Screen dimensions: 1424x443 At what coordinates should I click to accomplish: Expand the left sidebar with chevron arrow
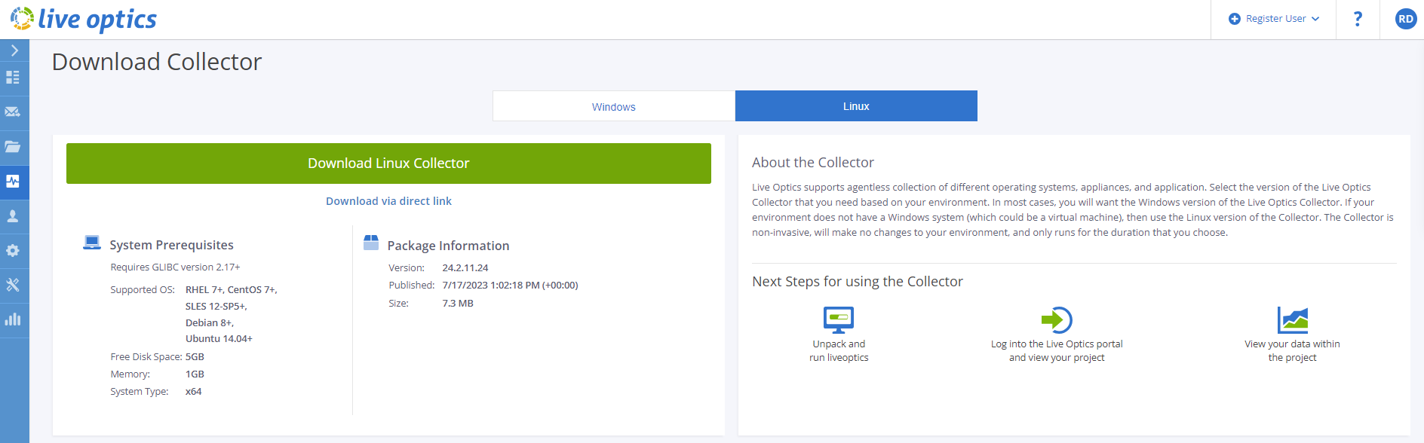(x=14, y=50)
